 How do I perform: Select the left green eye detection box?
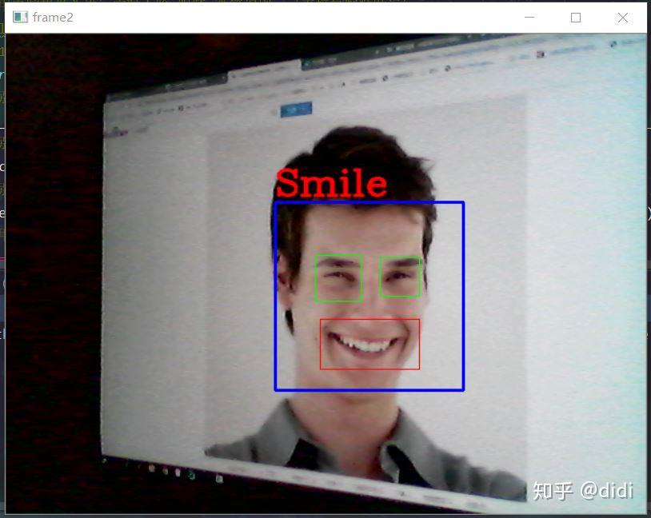[x=337, y=277]
